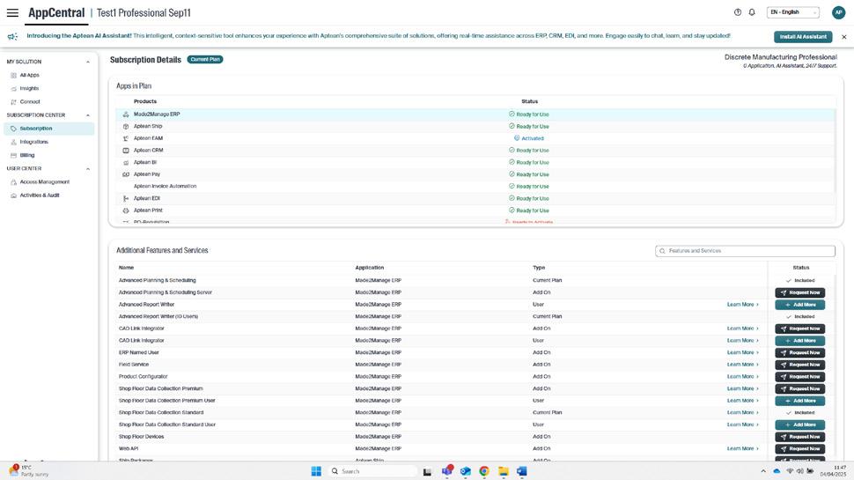
Task: Select the Aptean Invoice Automation row
Action: (475, 187)
